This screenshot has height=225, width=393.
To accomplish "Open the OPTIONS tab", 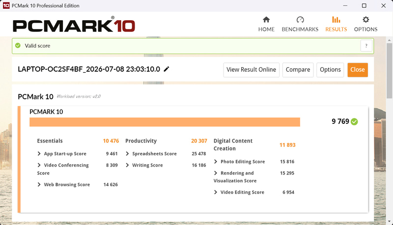I will [x=365, y=24].
